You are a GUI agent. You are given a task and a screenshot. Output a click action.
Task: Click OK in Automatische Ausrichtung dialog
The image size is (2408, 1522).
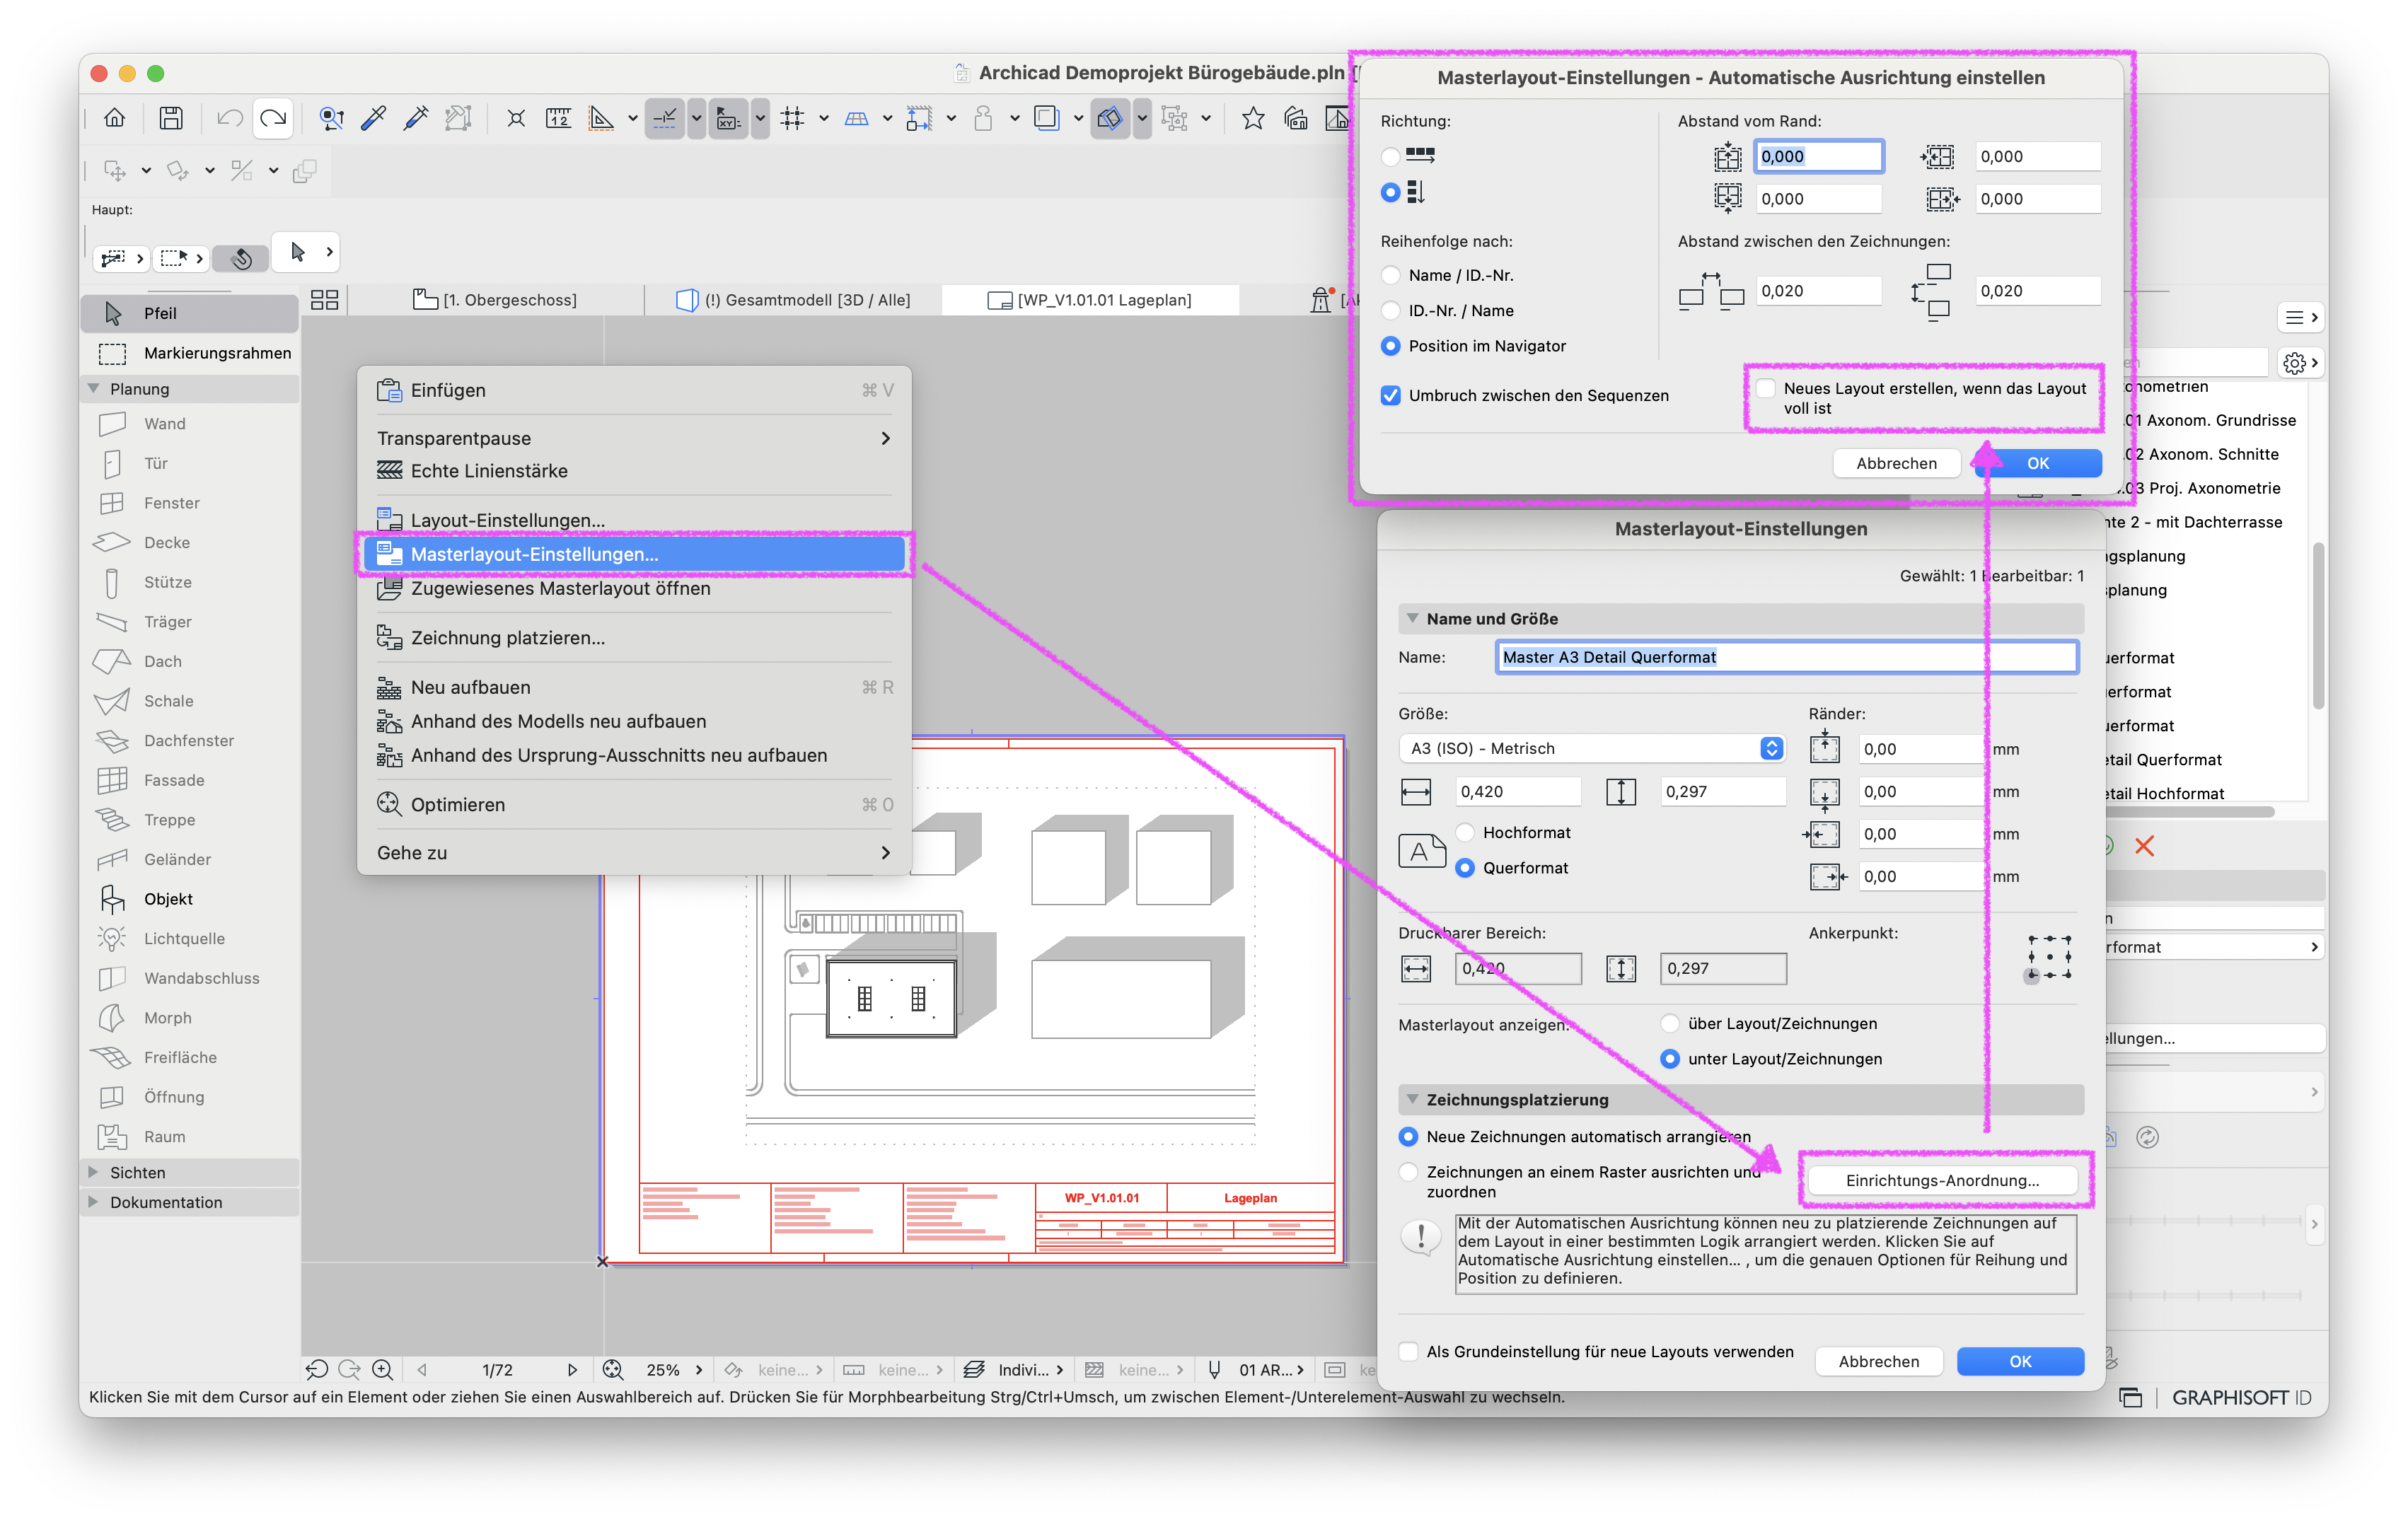2038,463
